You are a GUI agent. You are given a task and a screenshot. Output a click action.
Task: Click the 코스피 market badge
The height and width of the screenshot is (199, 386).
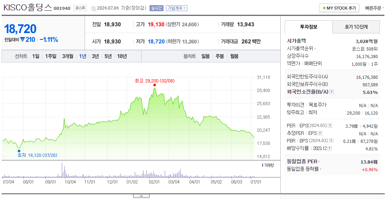[81, 8]
